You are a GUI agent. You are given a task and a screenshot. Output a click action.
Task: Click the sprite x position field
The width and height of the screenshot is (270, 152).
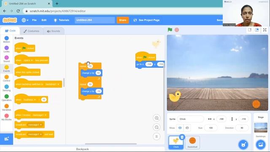click(x=221, y=119)
